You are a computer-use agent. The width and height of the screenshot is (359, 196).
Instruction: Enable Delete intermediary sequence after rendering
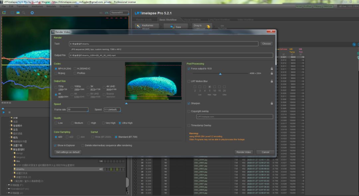click(83, 145)
